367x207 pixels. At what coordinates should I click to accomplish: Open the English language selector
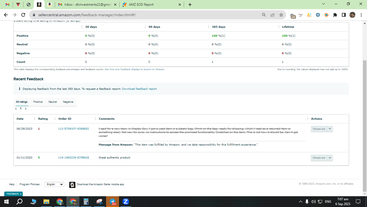tap(54, 184)
